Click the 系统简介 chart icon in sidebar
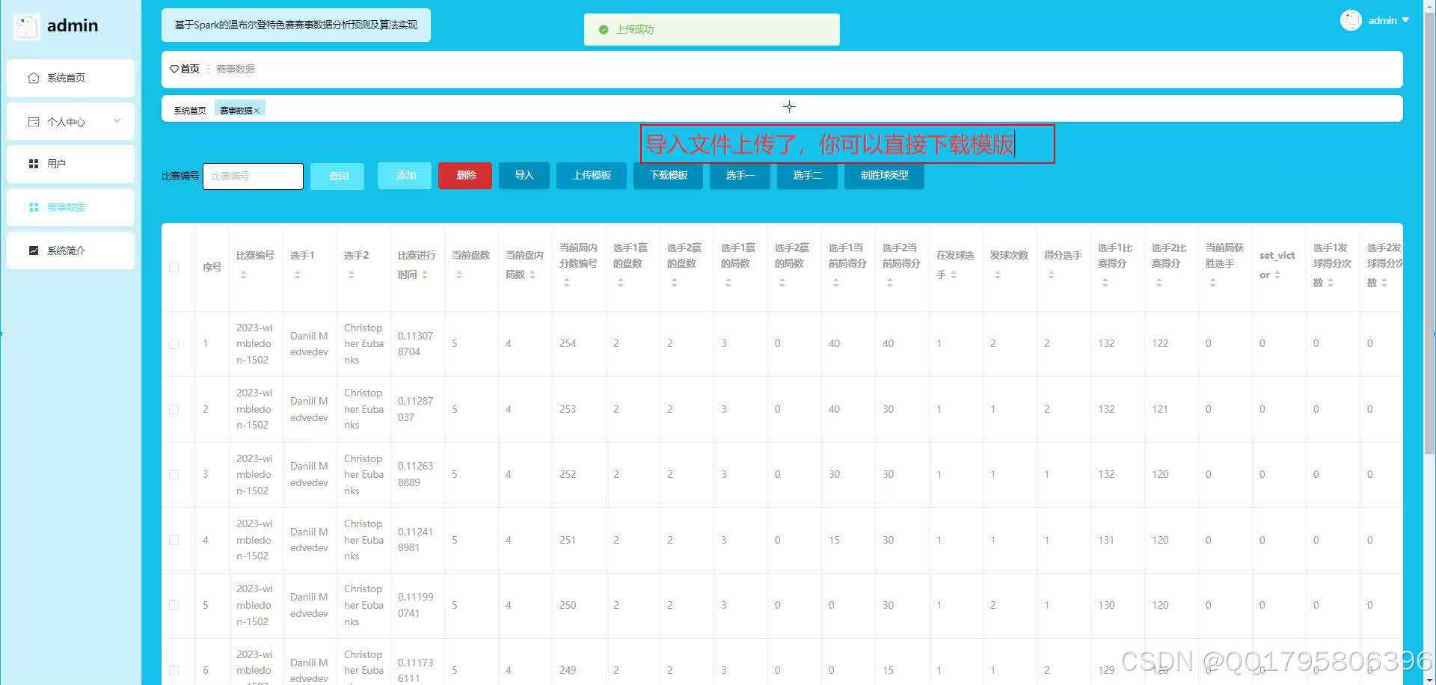1436x685 pixels. point(33,250)
